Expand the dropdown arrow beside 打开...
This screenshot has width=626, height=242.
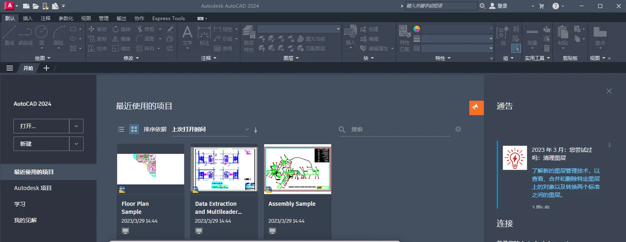tap(76, 126)
